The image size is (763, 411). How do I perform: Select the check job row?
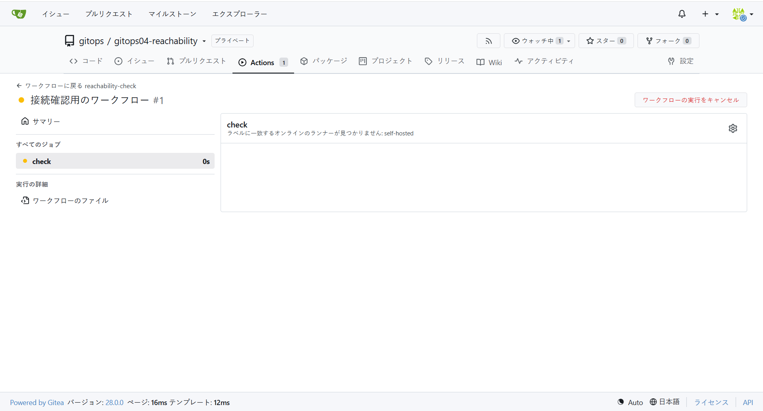point(115,161)
